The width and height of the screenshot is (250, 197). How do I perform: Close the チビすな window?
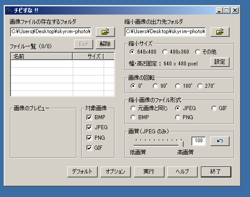pyautogui.click(x=235, y=10)
